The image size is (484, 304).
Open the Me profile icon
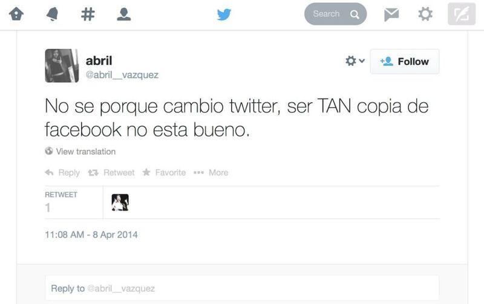click(x=124, y=14)
